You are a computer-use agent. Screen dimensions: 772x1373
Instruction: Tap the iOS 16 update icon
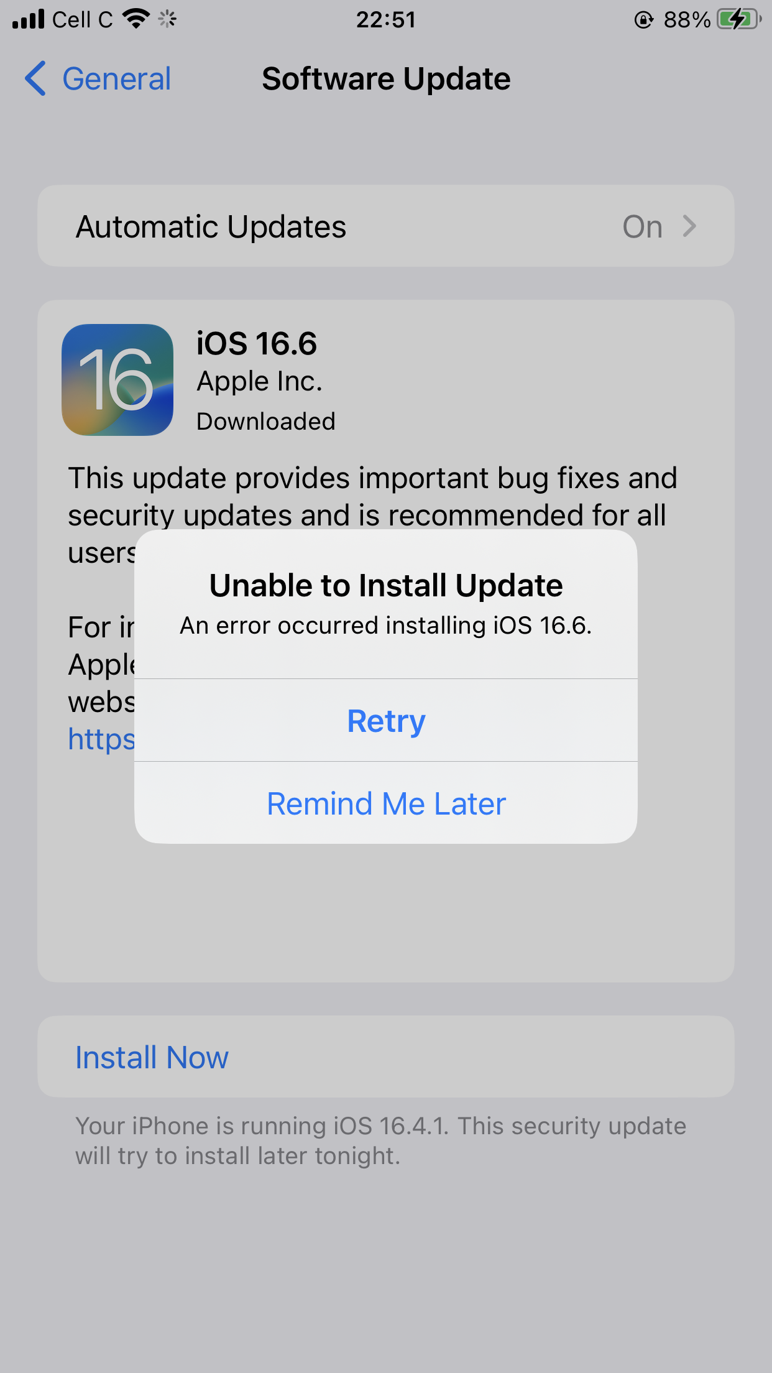coord(117,379)
